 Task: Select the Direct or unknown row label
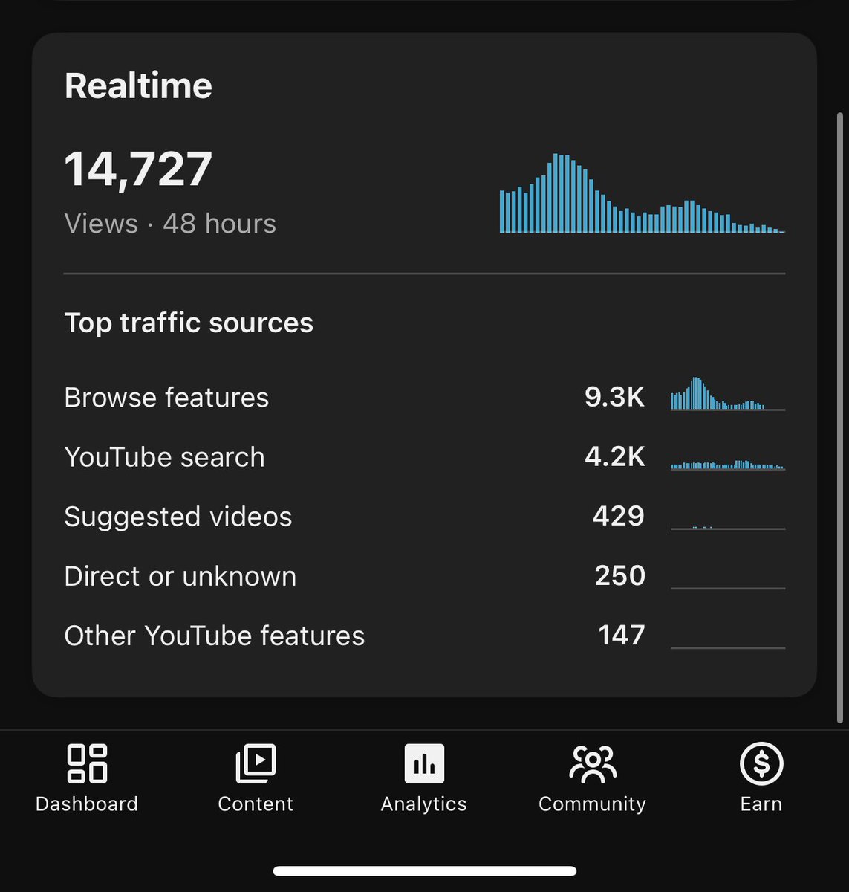pyautogui.click(x=180, y=577)
